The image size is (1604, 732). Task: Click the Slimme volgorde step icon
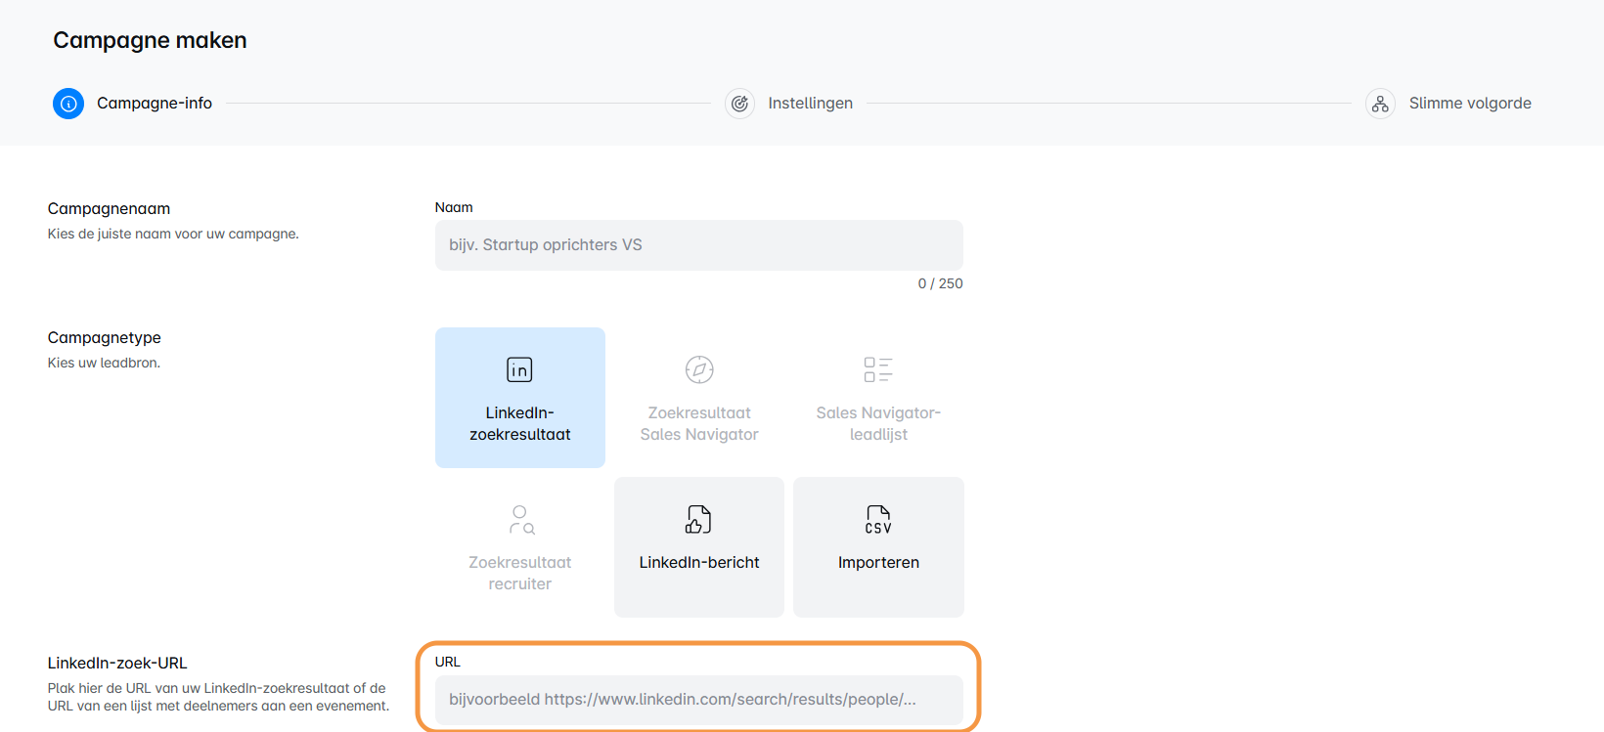1380,104
